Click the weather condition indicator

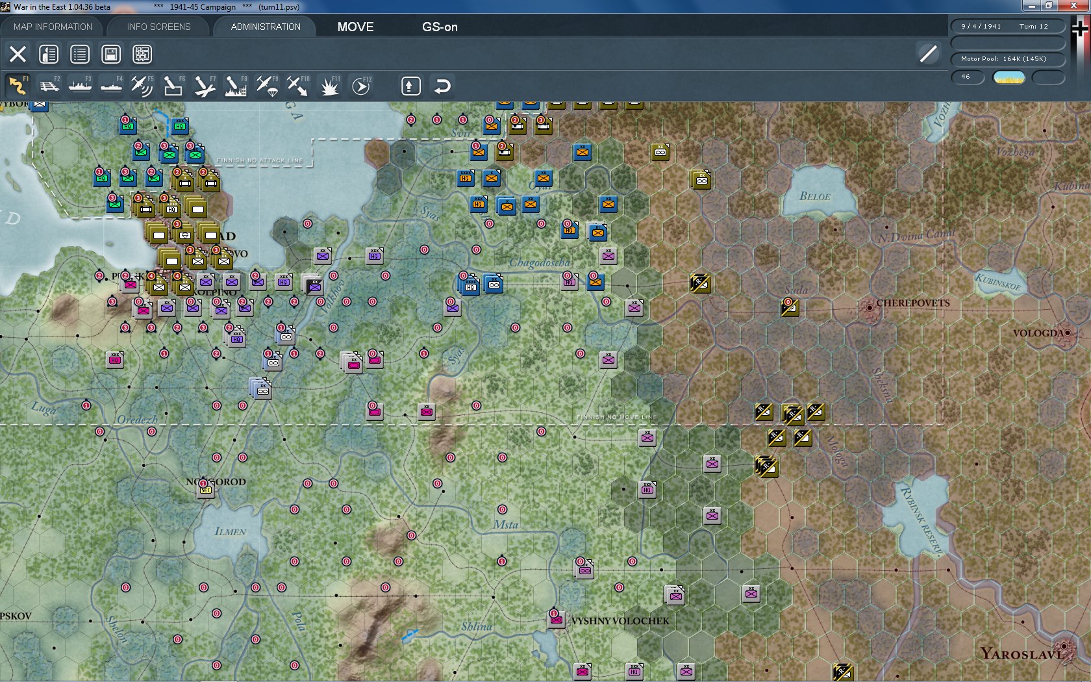[1009, 77]
